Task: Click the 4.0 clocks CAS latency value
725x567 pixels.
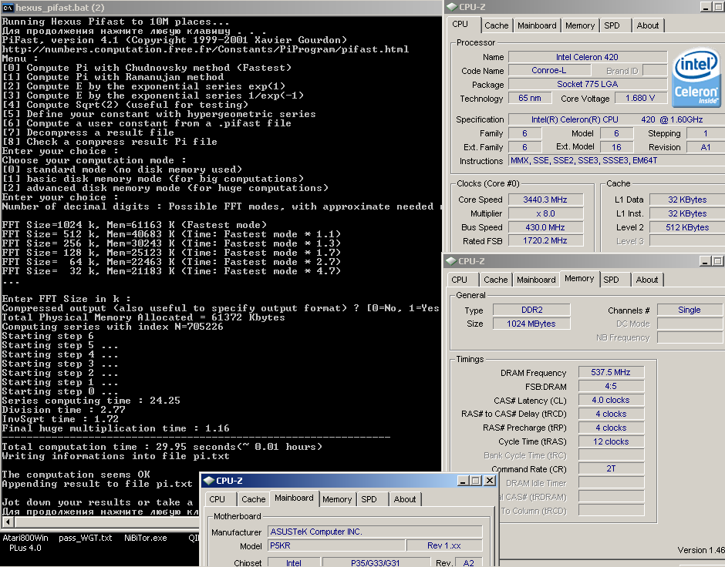Action: pos(611,400)
